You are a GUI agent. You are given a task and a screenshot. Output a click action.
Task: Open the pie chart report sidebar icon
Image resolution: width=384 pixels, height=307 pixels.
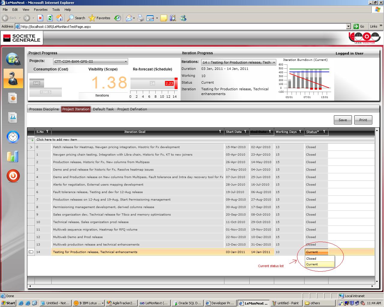point(13,98)
